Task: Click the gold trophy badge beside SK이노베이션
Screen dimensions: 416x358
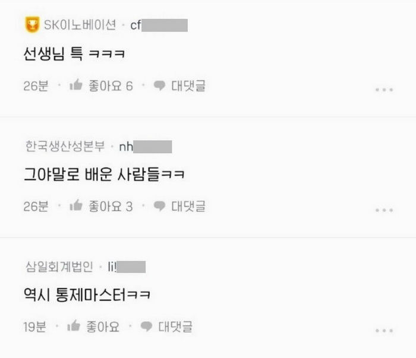Action: click(32, 25)
